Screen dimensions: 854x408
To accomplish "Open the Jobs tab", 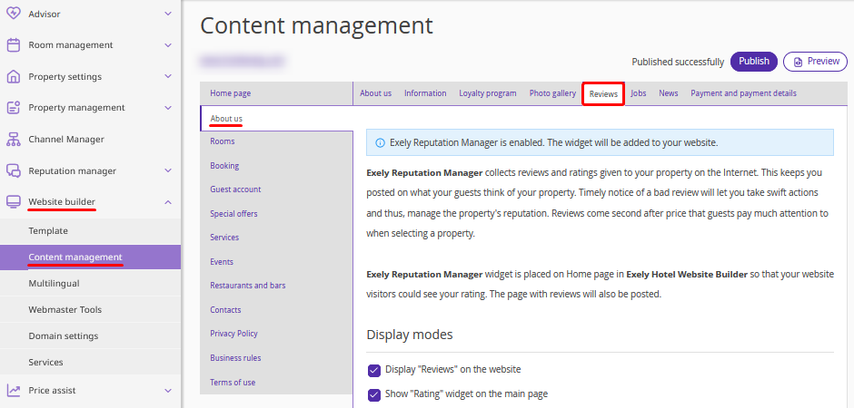I will (639, 93).
